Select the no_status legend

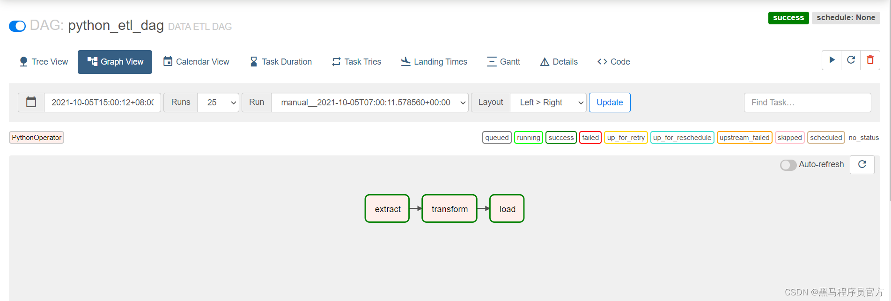[864, 138]
